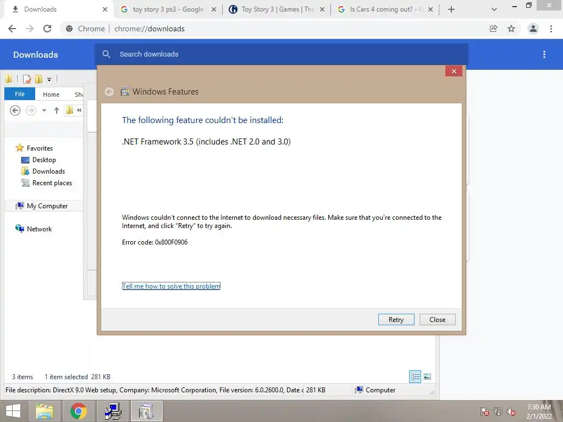Go forward in Chrome

[30, 29]
